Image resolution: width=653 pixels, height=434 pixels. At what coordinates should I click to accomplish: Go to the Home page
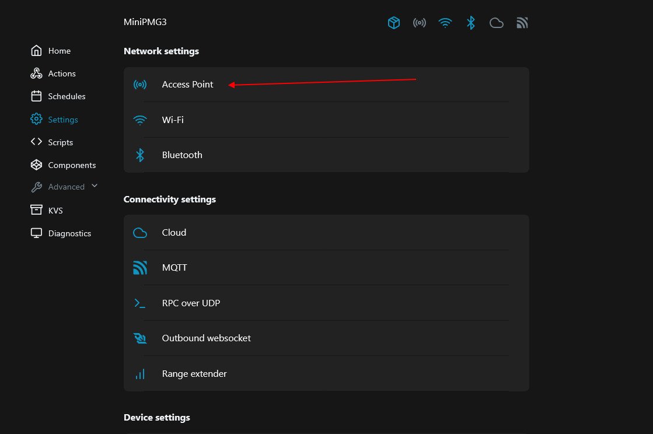pyautogui.click(x=58, y=51)
